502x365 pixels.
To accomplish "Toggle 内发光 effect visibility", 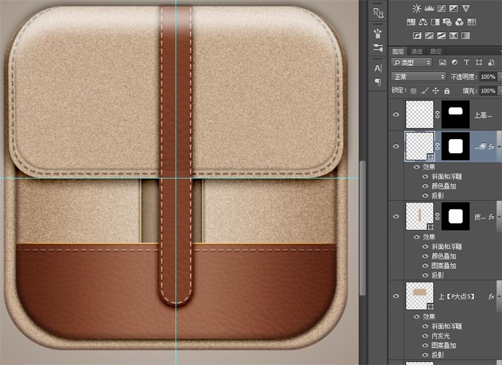I will pyautogui.click(x=425, y=336).
